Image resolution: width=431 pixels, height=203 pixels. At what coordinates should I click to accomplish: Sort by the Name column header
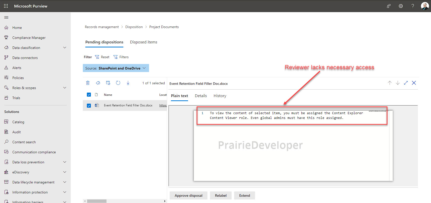pyautogui.click(x=108, y=95)
